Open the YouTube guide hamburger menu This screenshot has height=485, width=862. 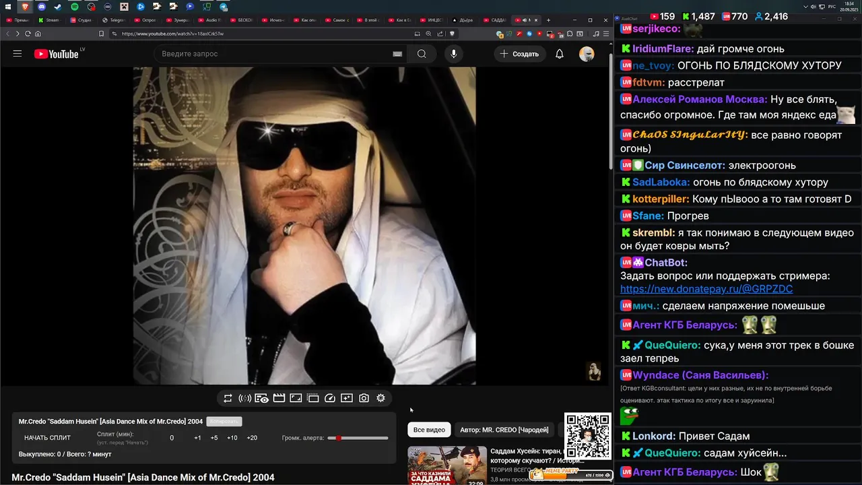tap(18, 54)
